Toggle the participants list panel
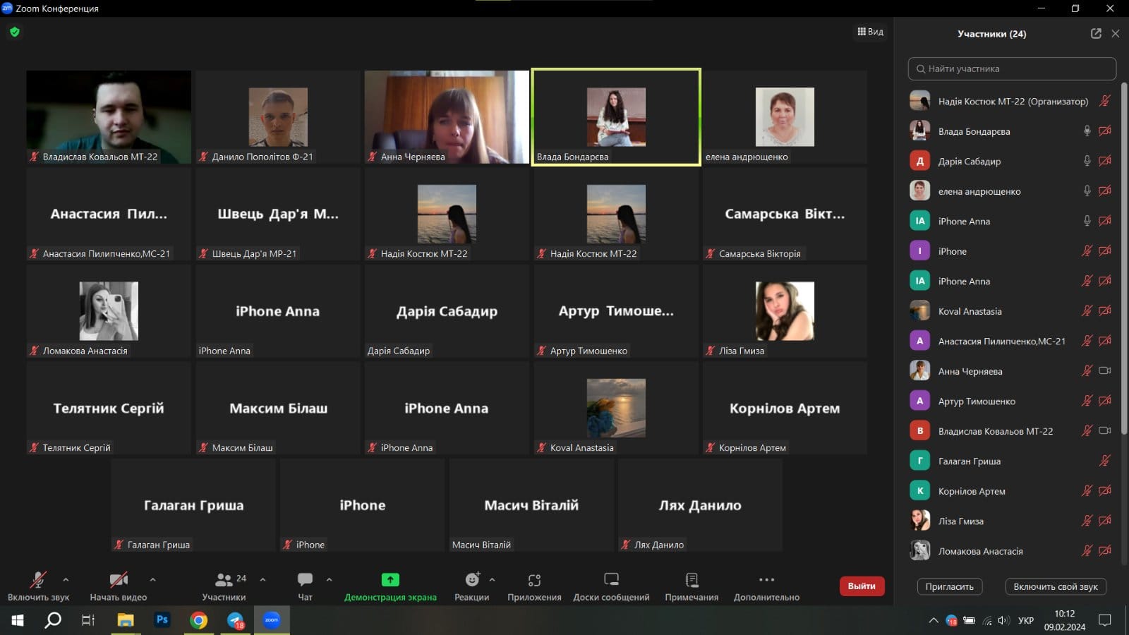This screenshot has height=635, width=1129. coord(224,580)
